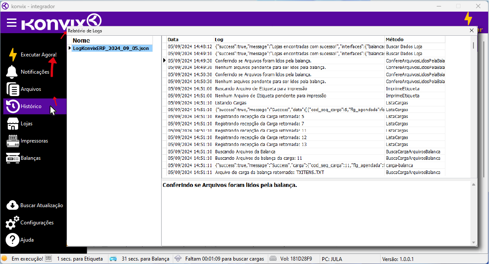Open the Arquivos menu entry
489x264 pixels.
tap(31, 89)
